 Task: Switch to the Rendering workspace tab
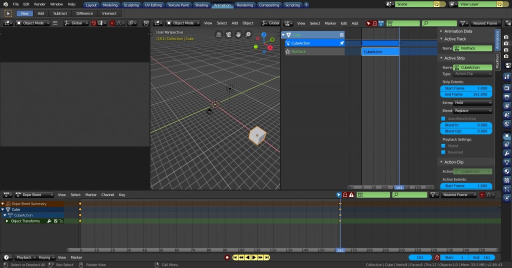pos(244,5)
